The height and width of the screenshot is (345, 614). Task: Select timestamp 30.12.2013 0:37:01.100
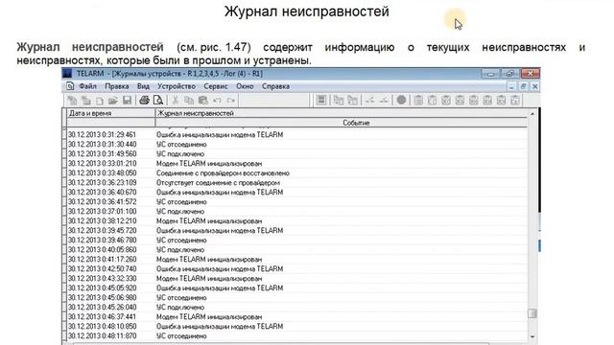pyautogui.click(x=103, y=211)
